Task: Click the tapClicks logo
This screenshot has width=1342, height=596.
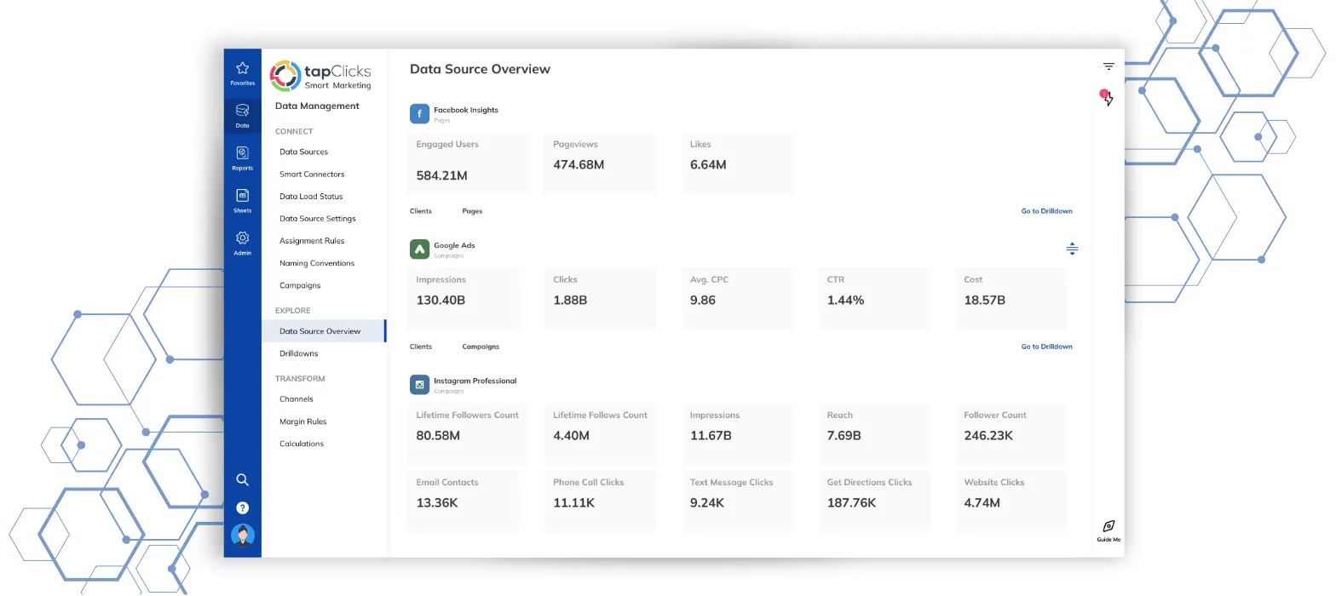Action: click(321, 76)
